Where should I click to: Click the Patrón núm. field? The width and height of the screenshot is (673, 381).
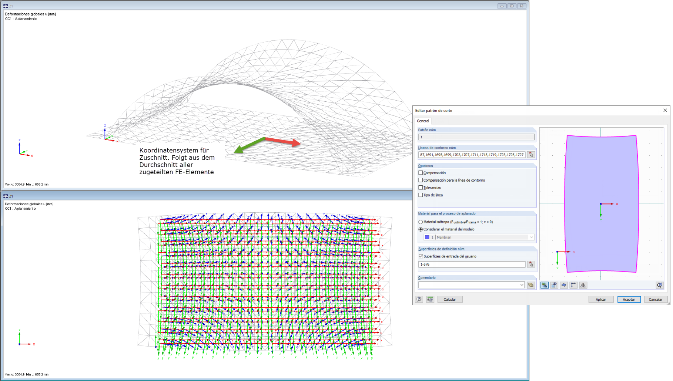click(476, 137)
